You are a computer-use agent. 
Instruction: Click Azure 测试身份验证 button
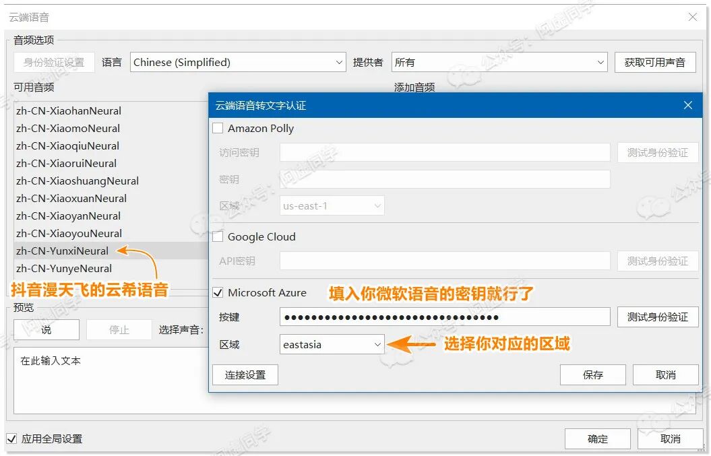click(658, 317)
